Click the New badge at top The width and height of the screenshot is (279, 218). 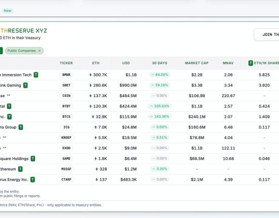click(x=8, y=11)
